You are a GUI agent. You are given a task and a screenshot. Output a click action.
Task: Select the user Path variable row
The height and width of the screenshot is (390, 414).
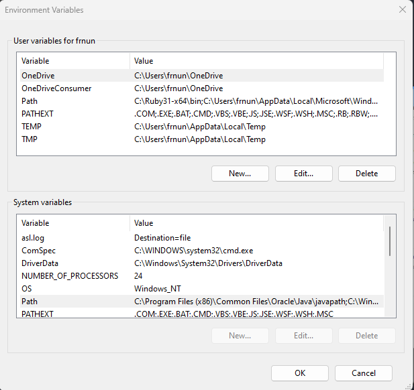[x=30, y=101]
